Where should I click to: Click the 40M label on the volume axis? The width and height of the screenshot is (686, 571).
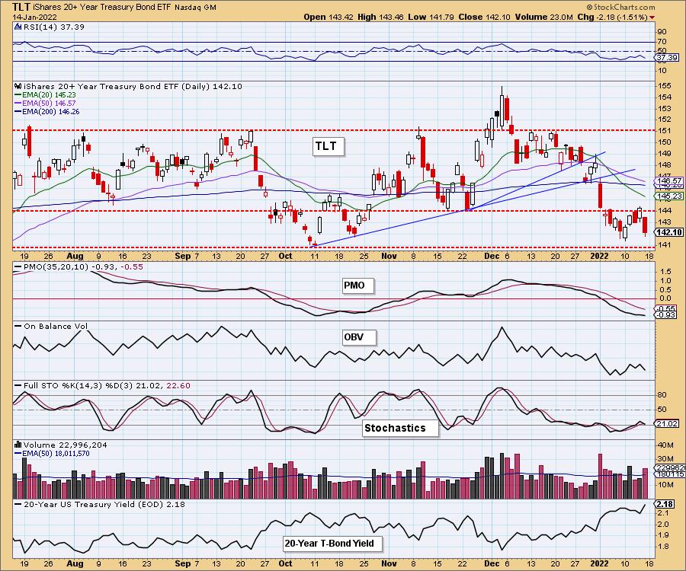point(665,445)
